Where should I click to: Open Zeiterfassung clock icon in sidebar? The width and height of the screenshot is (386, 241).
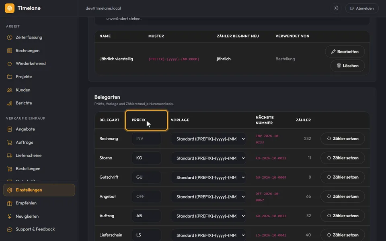click(x=10, y=37)
